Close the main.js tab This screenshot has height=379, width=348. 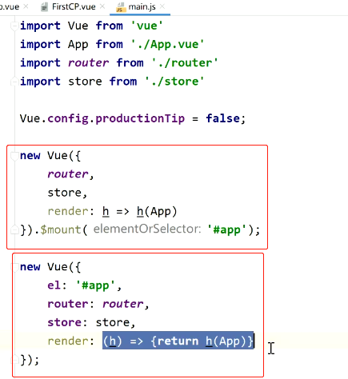(x=162, y=6)
